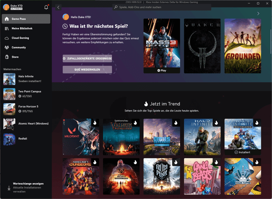Select Halo Infinite in the Weitermachen list
Viewport: 272px width, 199px height.
(26, 79)
